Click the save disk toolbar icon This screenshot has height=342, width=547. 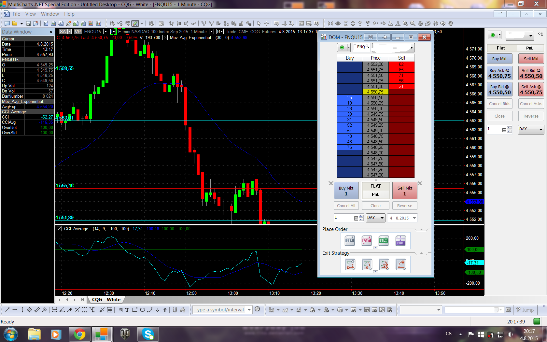[x=28, y=23]
